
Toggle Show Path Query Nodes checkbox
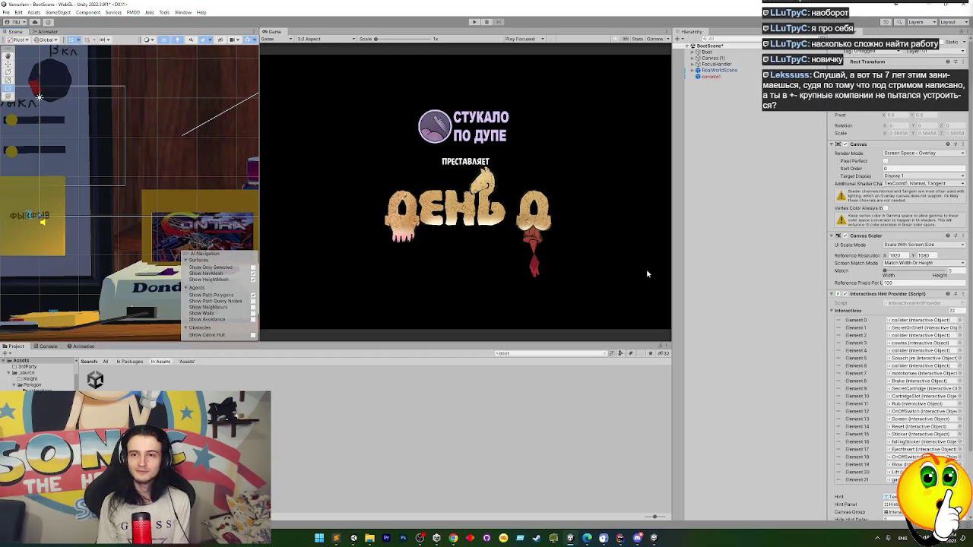[x=253, y=301]
